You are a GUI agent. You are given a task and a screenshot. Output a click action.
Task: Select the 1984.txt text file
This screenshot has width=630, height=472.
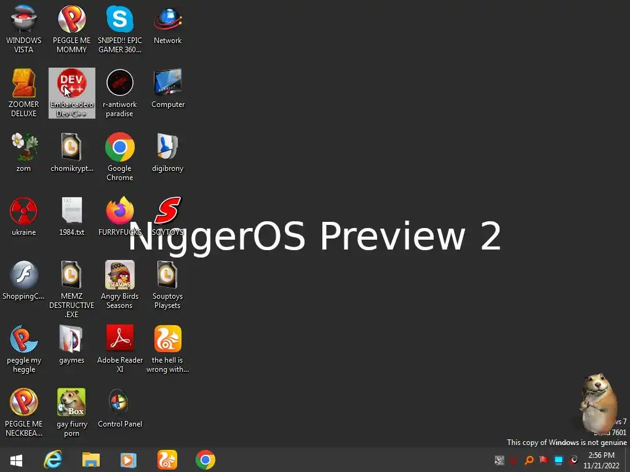tap(72, 216)
